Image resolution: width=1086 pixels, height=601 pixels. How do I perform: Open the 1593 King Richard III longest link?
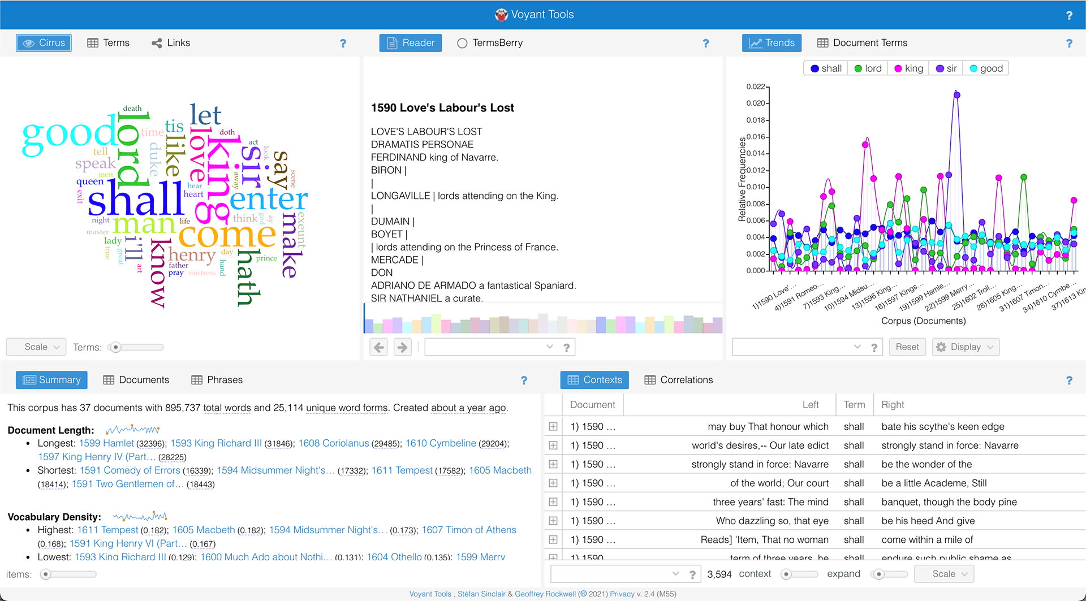pyautogui.click(x=217, y=443)
